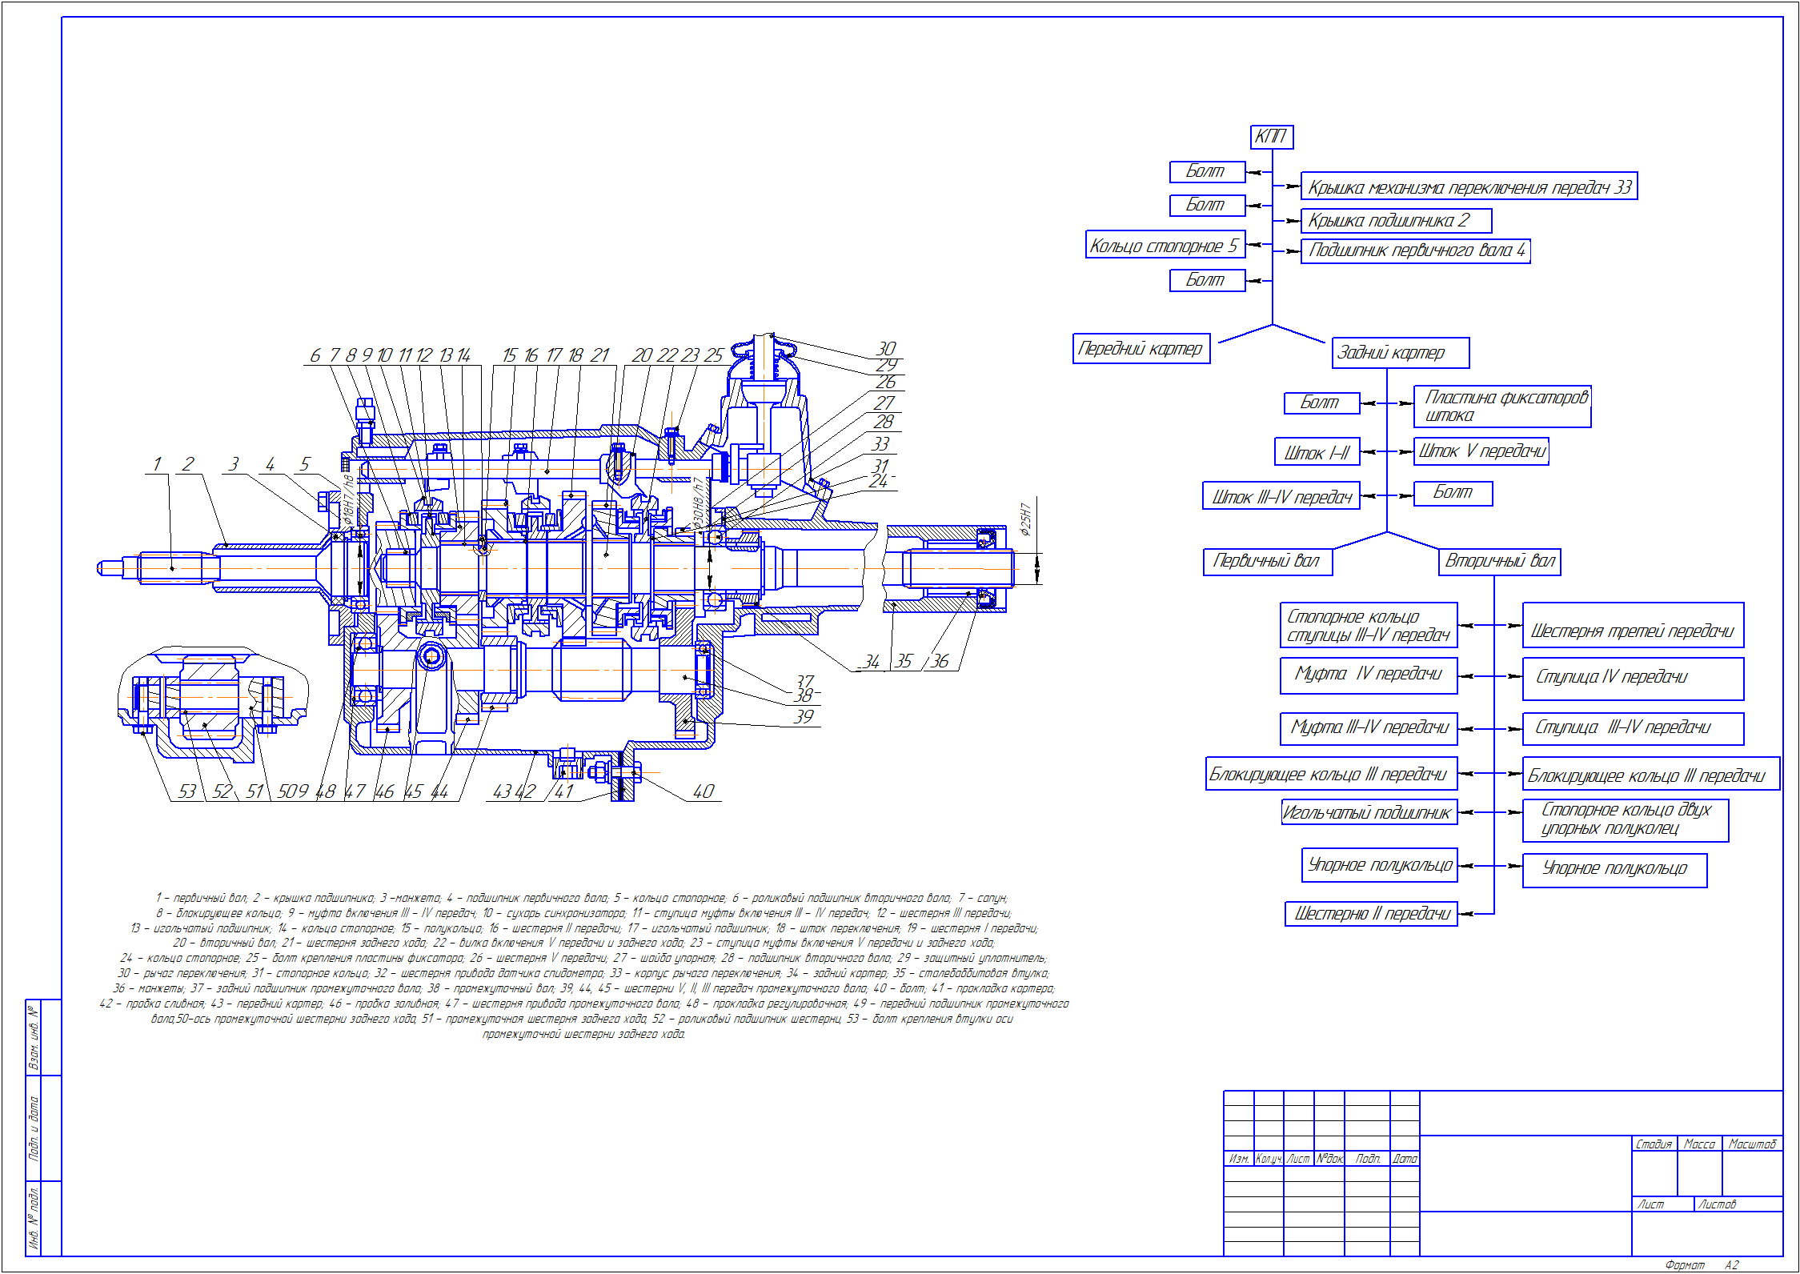Click the Шток I-II box
The width and height of the screenshot is (1800, 1274).
pyautogui.click(x=1317, y=453)
